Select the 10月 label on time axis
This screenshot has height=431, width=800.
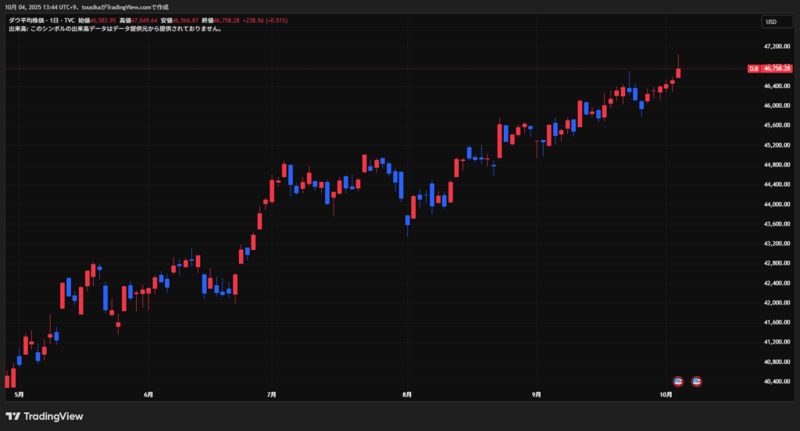[666, 396]
